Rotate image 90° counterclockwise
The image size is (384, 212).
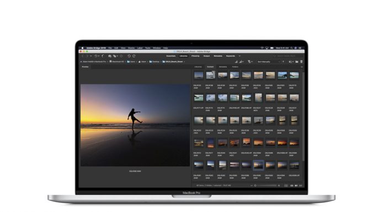(x=129, y=56)
